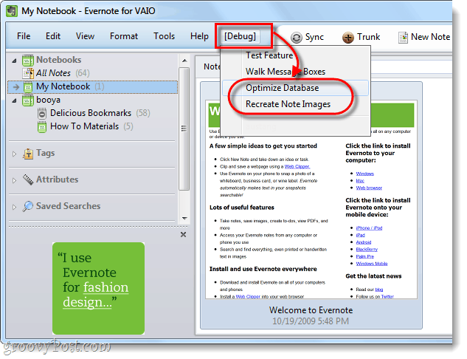Select Test Feature from Debug menu

[269, 55]
